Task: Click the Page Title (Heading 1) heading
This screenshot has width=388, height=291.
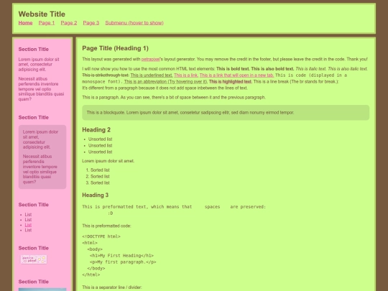Action: coord(115,48)
